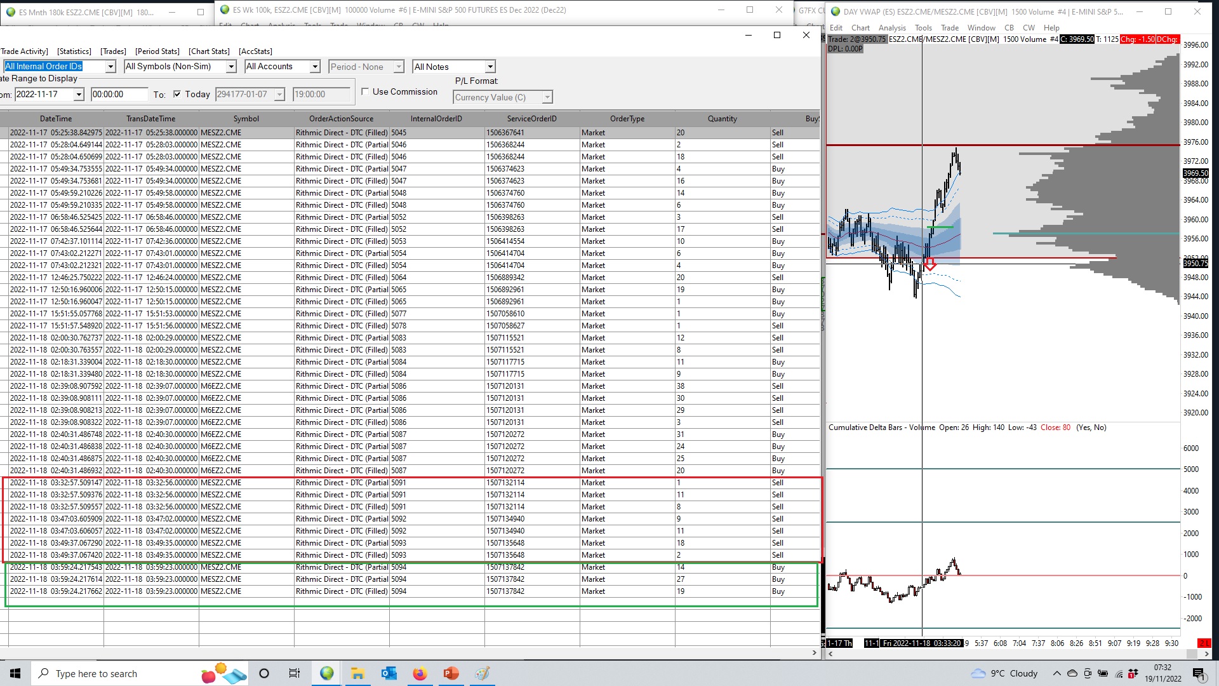The image size is (1219, 686).
Task: Uncheck the Today checkbox
Action: tap(177, 94)
